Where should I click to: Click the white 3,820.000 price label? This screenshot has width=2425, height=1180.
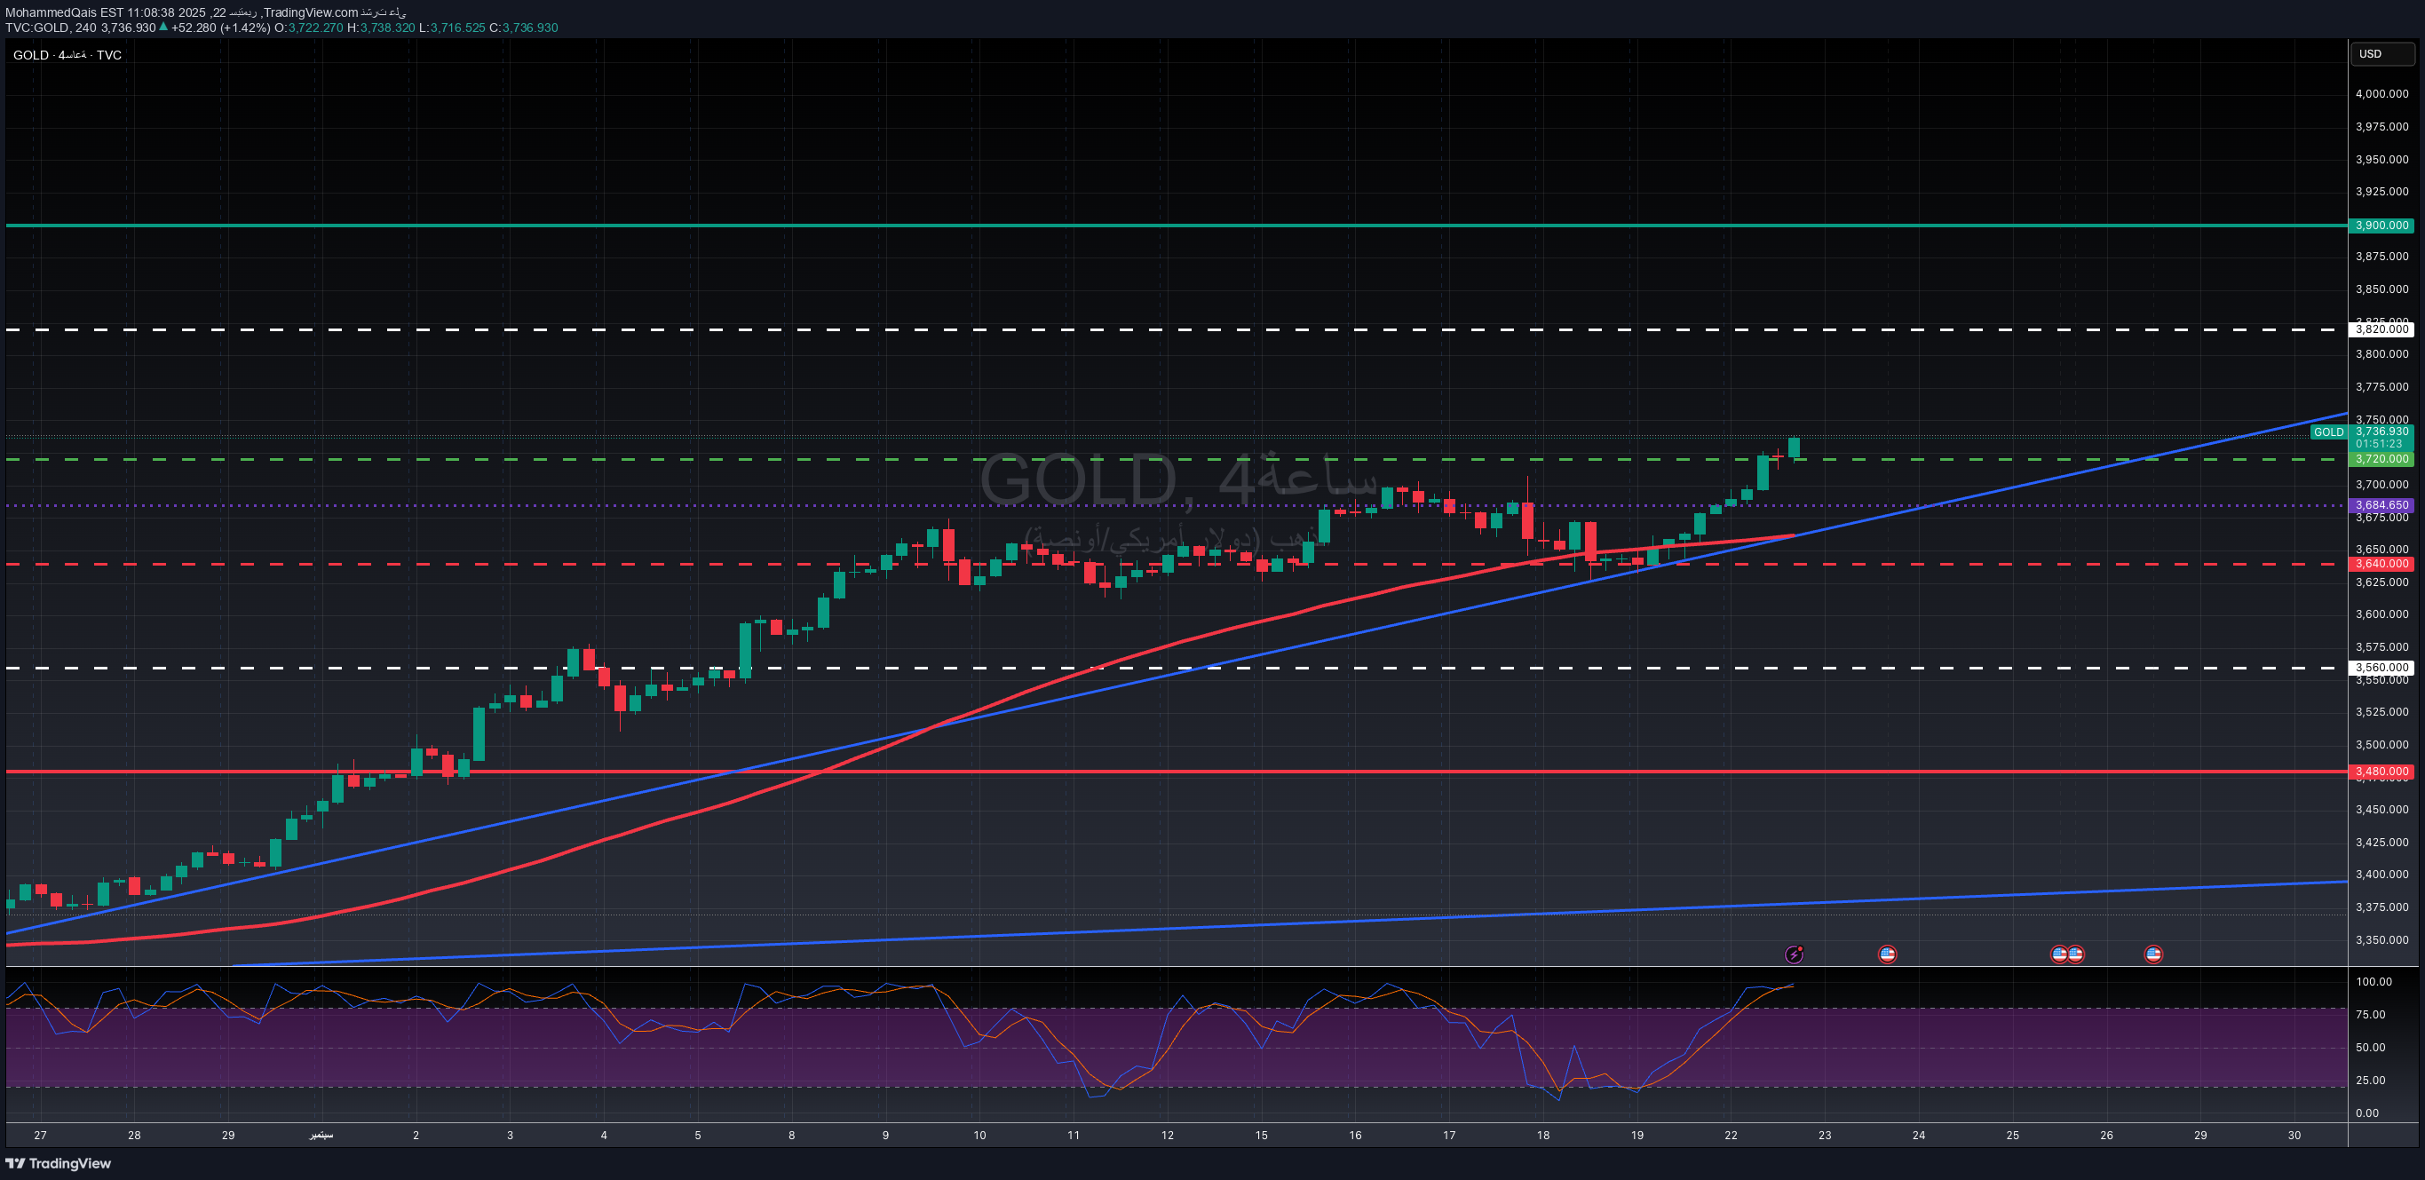tap(2381, 329)
